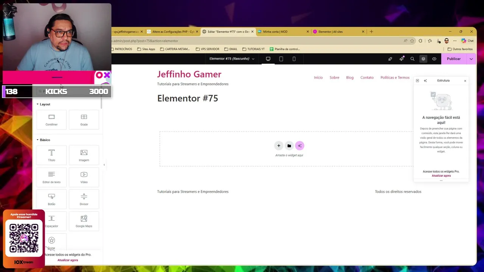Viewport: 484px width, 272px height.
Task: Open the Elementor #75 document dropdown
Action: tap(232, 59)
